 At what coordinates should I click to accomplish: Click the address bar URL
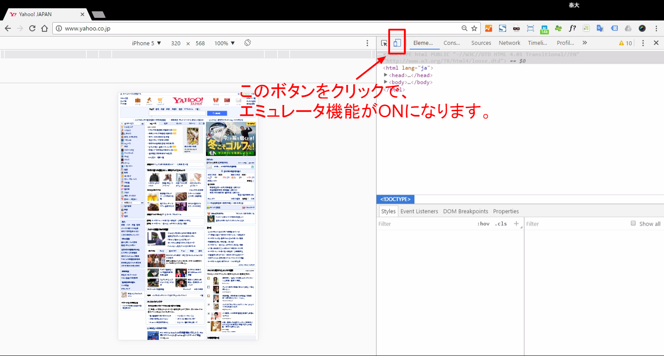[88, 28]
